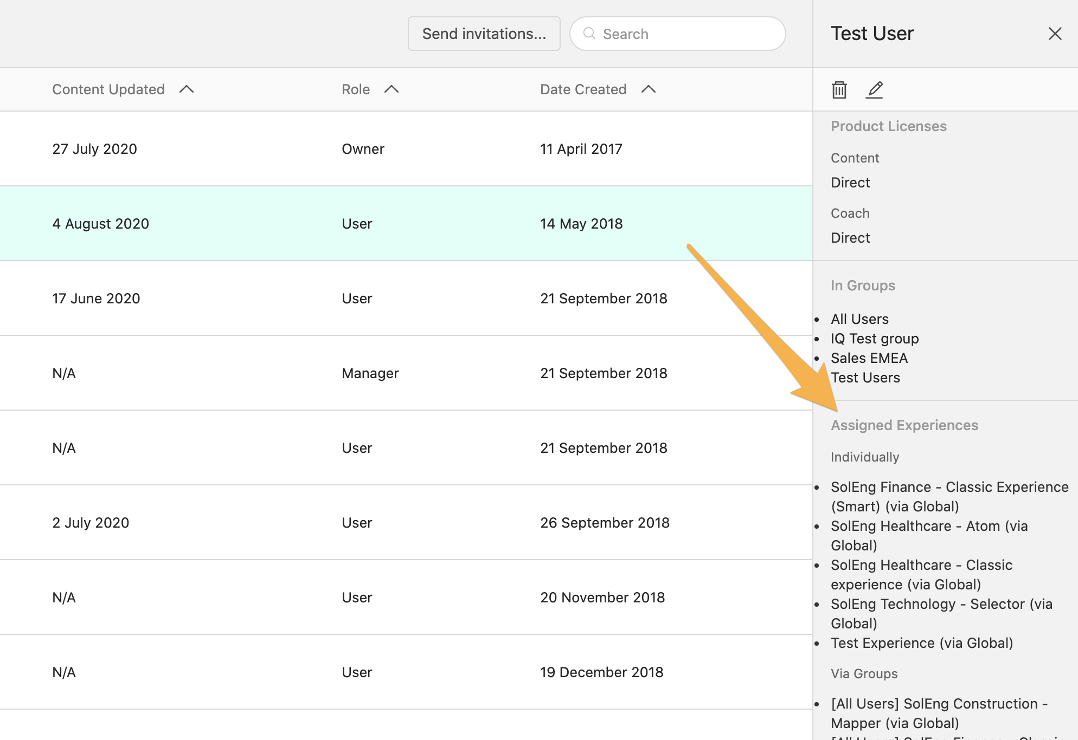Viewport: 1078px width, 740px height.
Task: Select the highlighted user row from 14 May 2018
Action: (406, 224)
